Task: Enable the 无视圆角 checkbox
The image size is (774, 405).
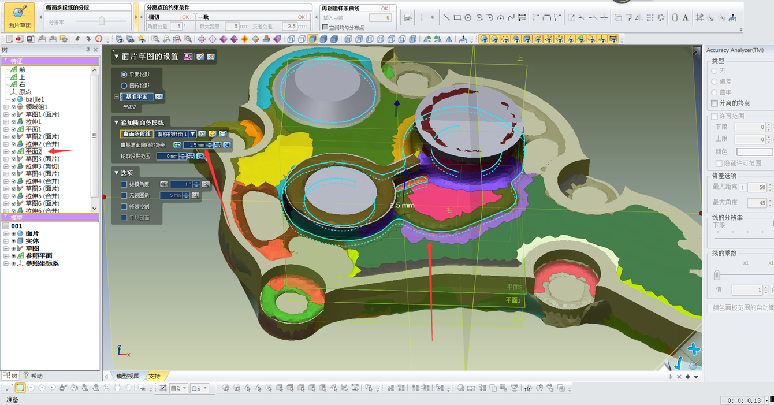Action: [x=124, y=195]
